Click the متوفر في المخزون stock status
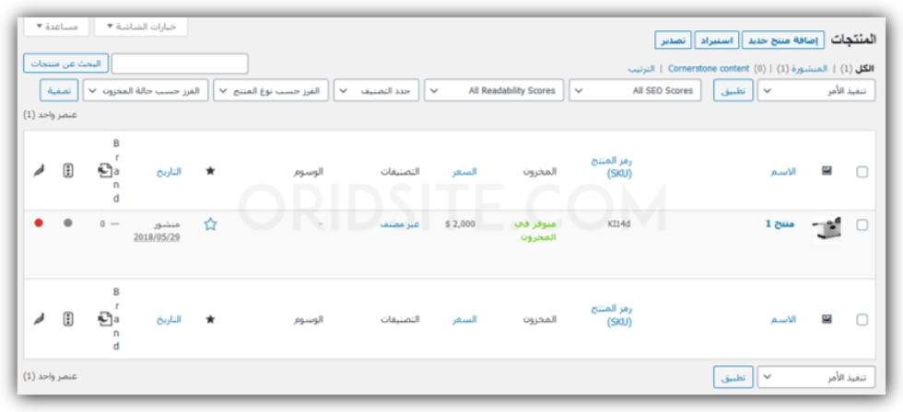 click(x=535, y=230)
